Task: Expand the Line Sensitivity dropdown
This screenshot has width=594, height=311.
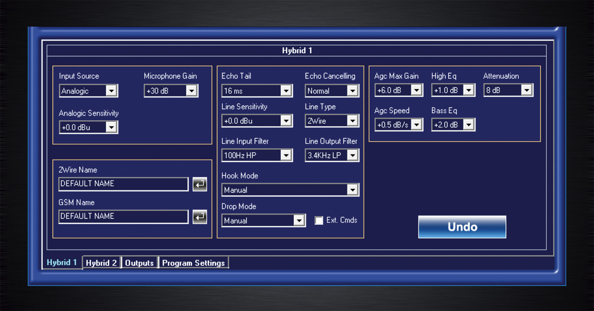Action: point(285,121)
